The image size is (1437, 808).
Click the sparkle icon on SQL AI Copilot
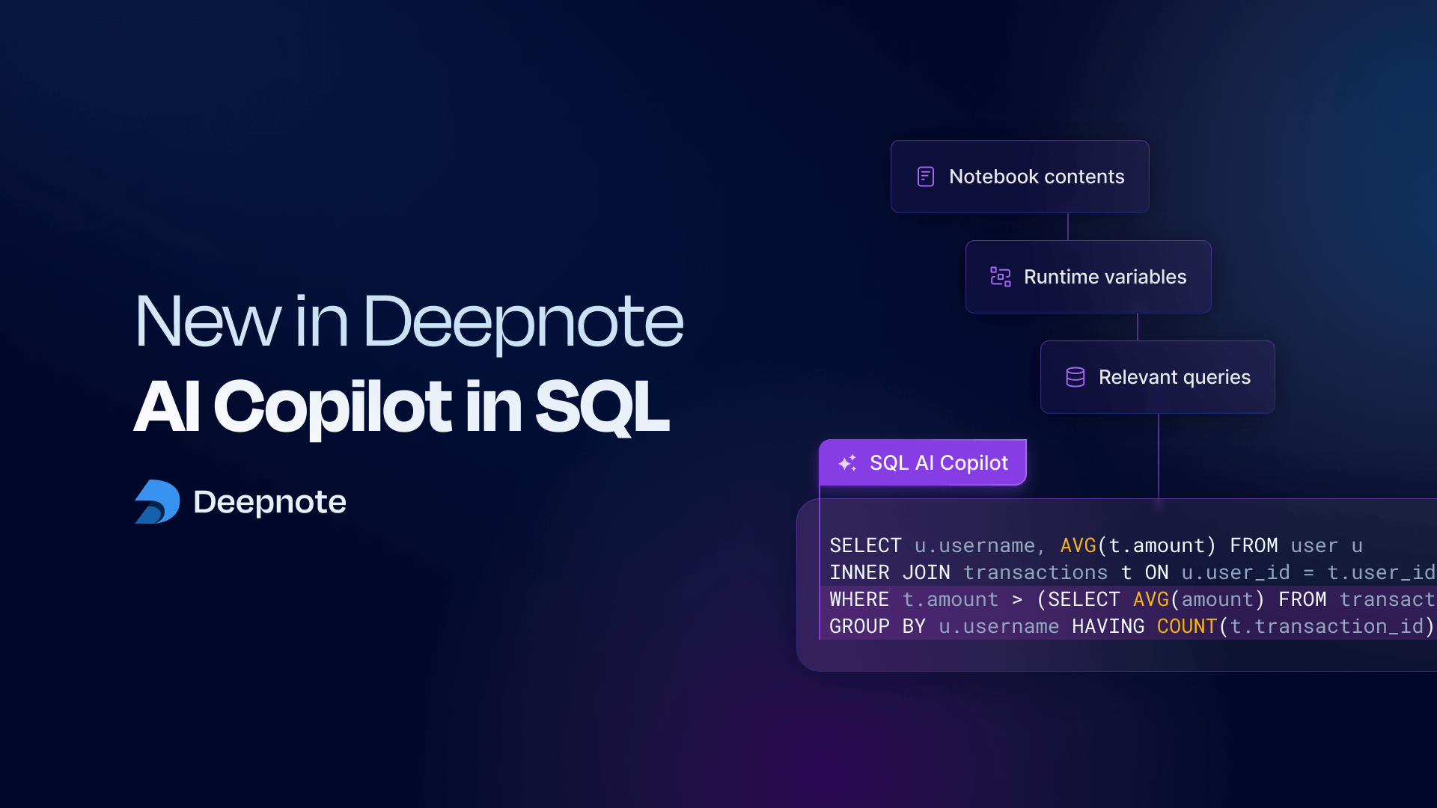[x=847, y=463]
